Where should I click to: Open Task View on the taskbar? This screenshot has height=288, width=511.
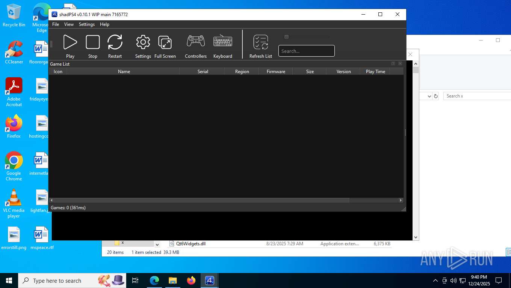[135, 280]
